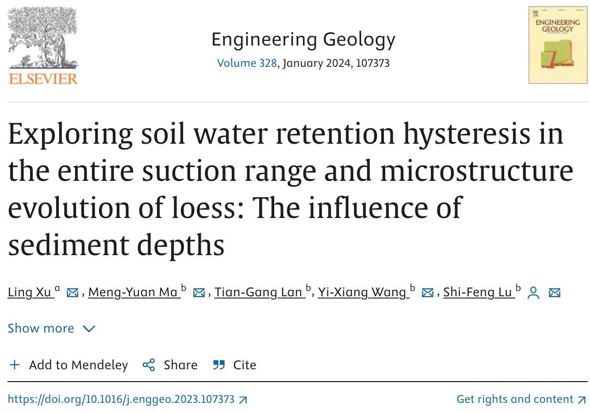Open Meng-Yuan Ma author details
Screen dimensions: 590x413
(x=133, y=292)
